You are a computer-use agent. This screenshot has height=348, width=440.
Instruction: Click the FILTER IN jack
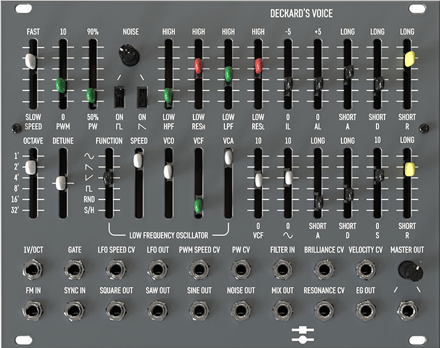[282, 270]
